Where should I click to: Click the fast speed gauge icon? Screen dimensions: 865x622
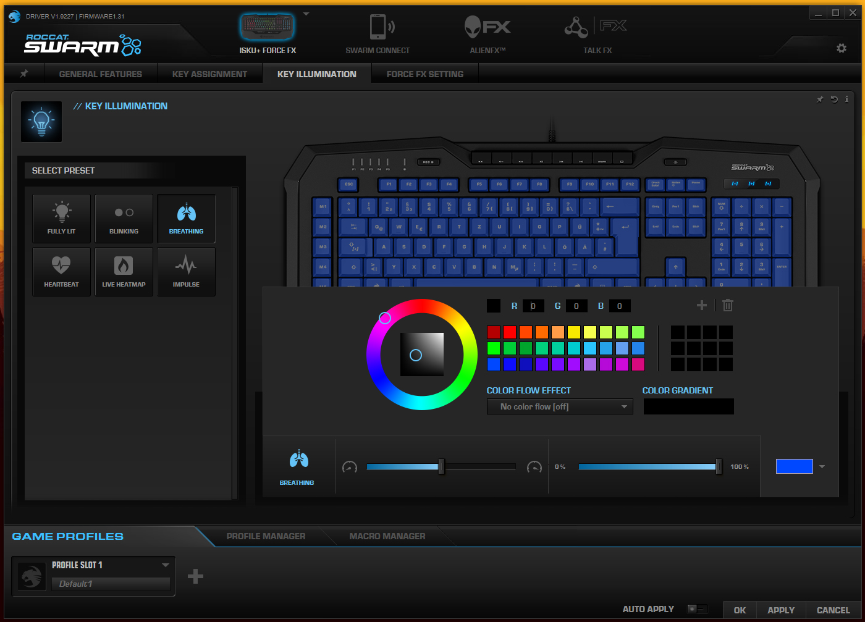coord(534,467)
